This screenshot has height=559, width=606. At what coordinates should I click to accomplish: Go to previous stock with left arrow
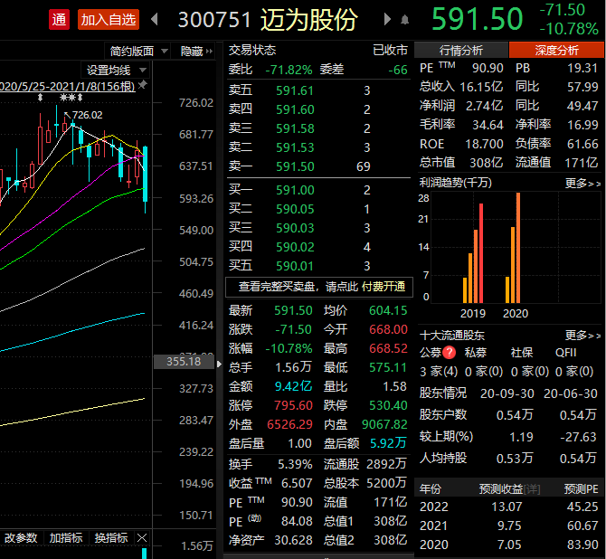155,19
